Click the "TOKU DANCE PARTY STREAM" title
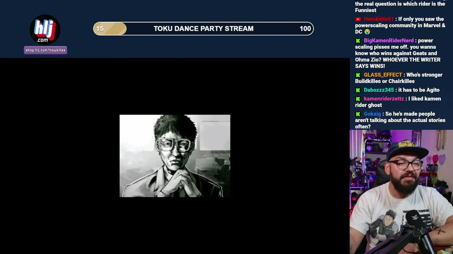453x254 pixels. click(203, 29)
